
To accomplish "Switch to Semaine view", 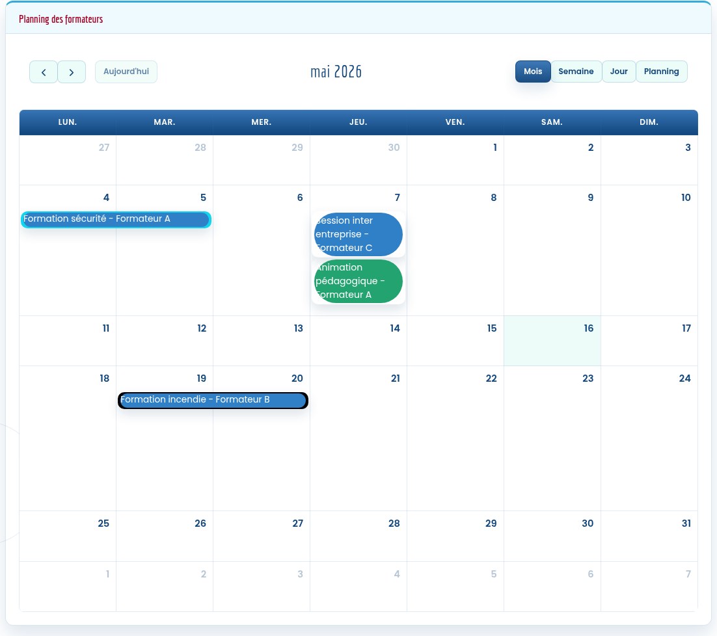I will 576,72.
